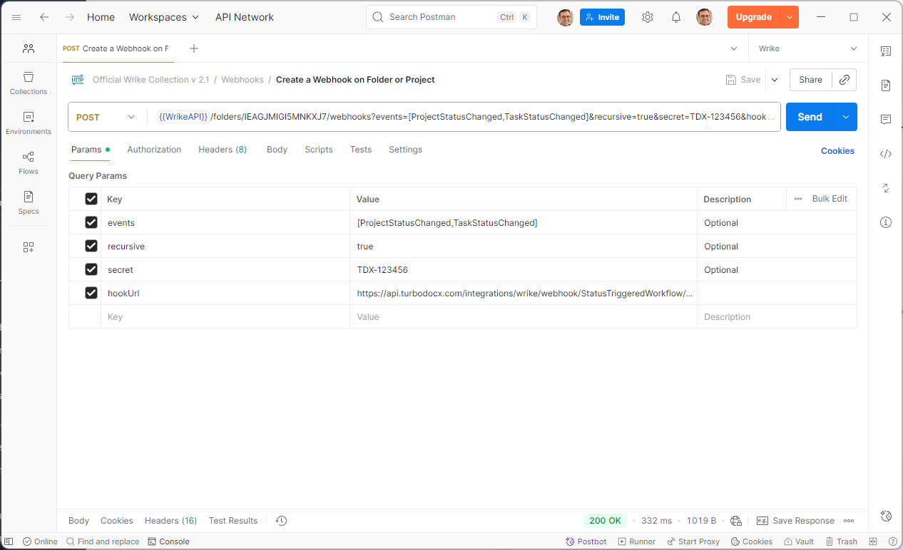
Task: Open the API Network menu
Action: (244, 16)
